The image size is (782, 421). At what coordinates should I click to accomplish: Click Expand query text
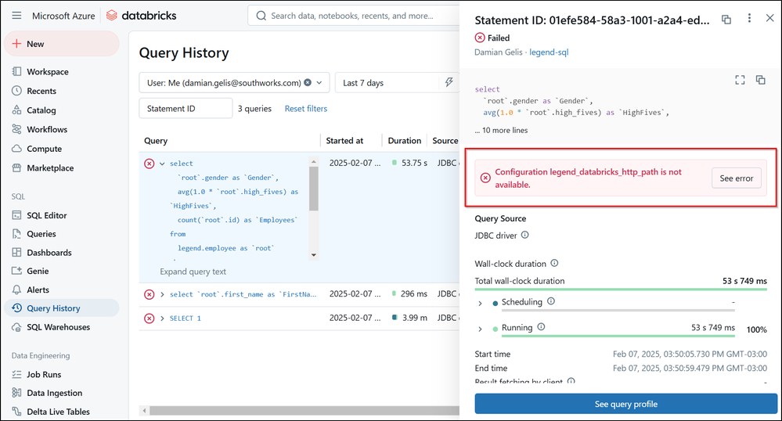point(193,272)
